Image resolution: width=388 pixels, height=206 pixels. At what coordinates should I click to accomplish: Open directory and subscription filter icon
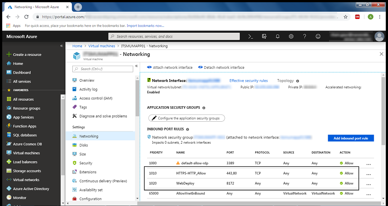pos(264,37)
